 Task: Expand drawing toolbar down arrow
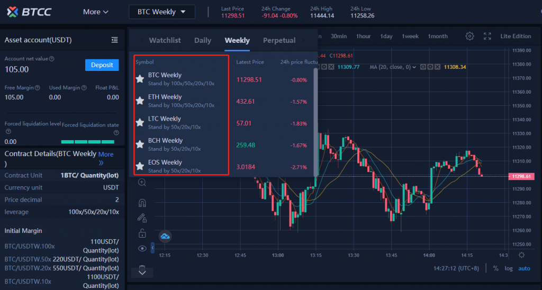[x=142, y=273]
